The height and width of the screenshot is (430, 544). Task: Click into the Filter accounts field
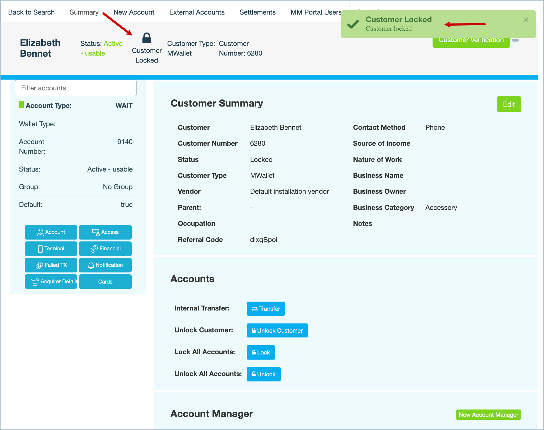click(76, 88)
